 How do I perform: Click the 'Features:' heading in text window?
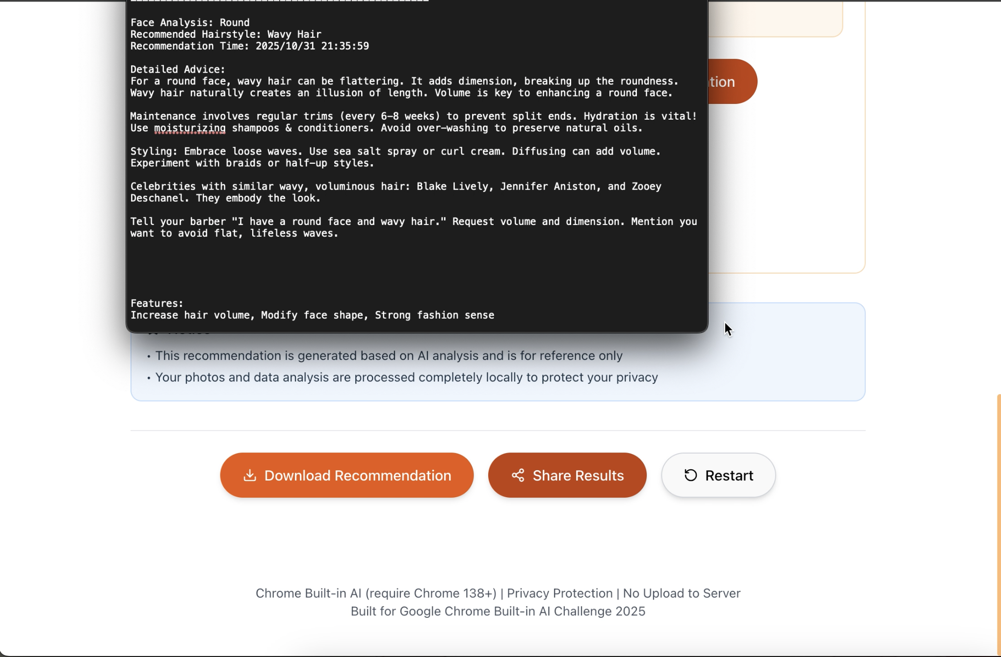point(157,303)
